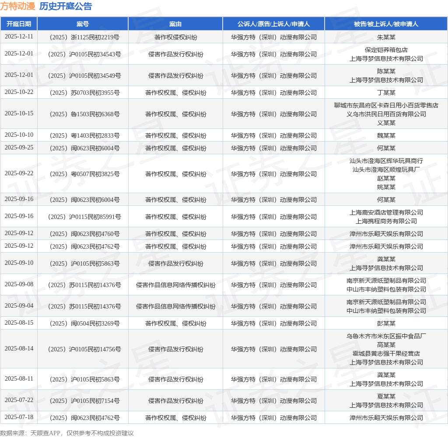This screenshot has width=448, height=437.
Task: Click the date 2025-07-22
Action: 19,400
